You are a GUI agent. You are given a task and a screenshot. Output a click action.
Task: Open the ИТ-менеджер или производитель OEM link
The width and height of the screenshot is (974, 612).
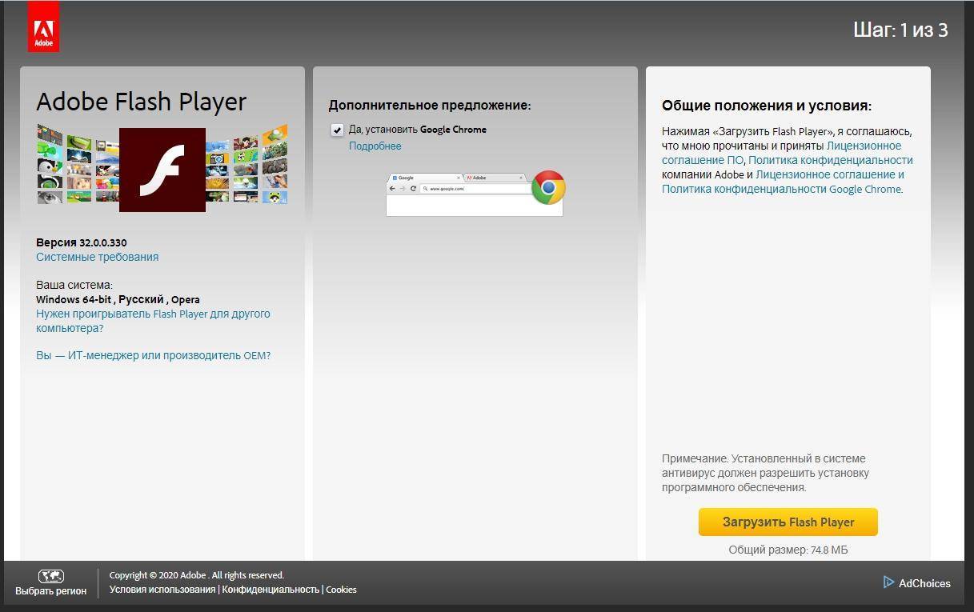[x=153, y=355]
